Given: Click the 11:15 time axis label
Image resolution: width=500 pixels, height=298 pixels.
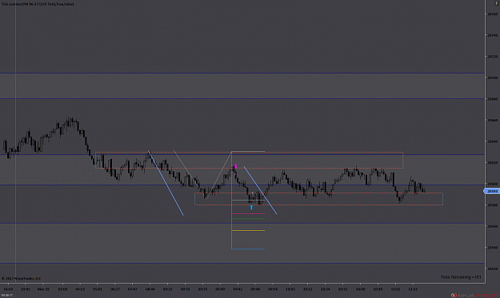Looking at the screenshot, I should point(413,289).
